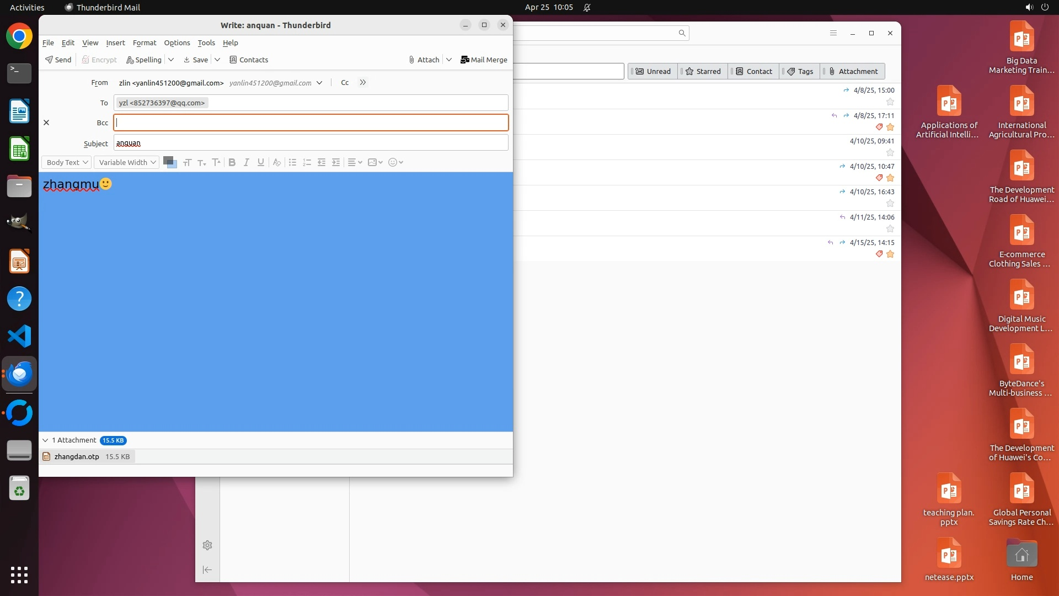Click the larger font size icon
This screenshot has width=1059, height=596.
216,162
